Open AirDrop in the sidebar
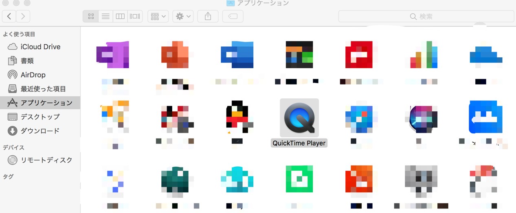Viewport: 516px width, 213px height. (x=40, y=75)
